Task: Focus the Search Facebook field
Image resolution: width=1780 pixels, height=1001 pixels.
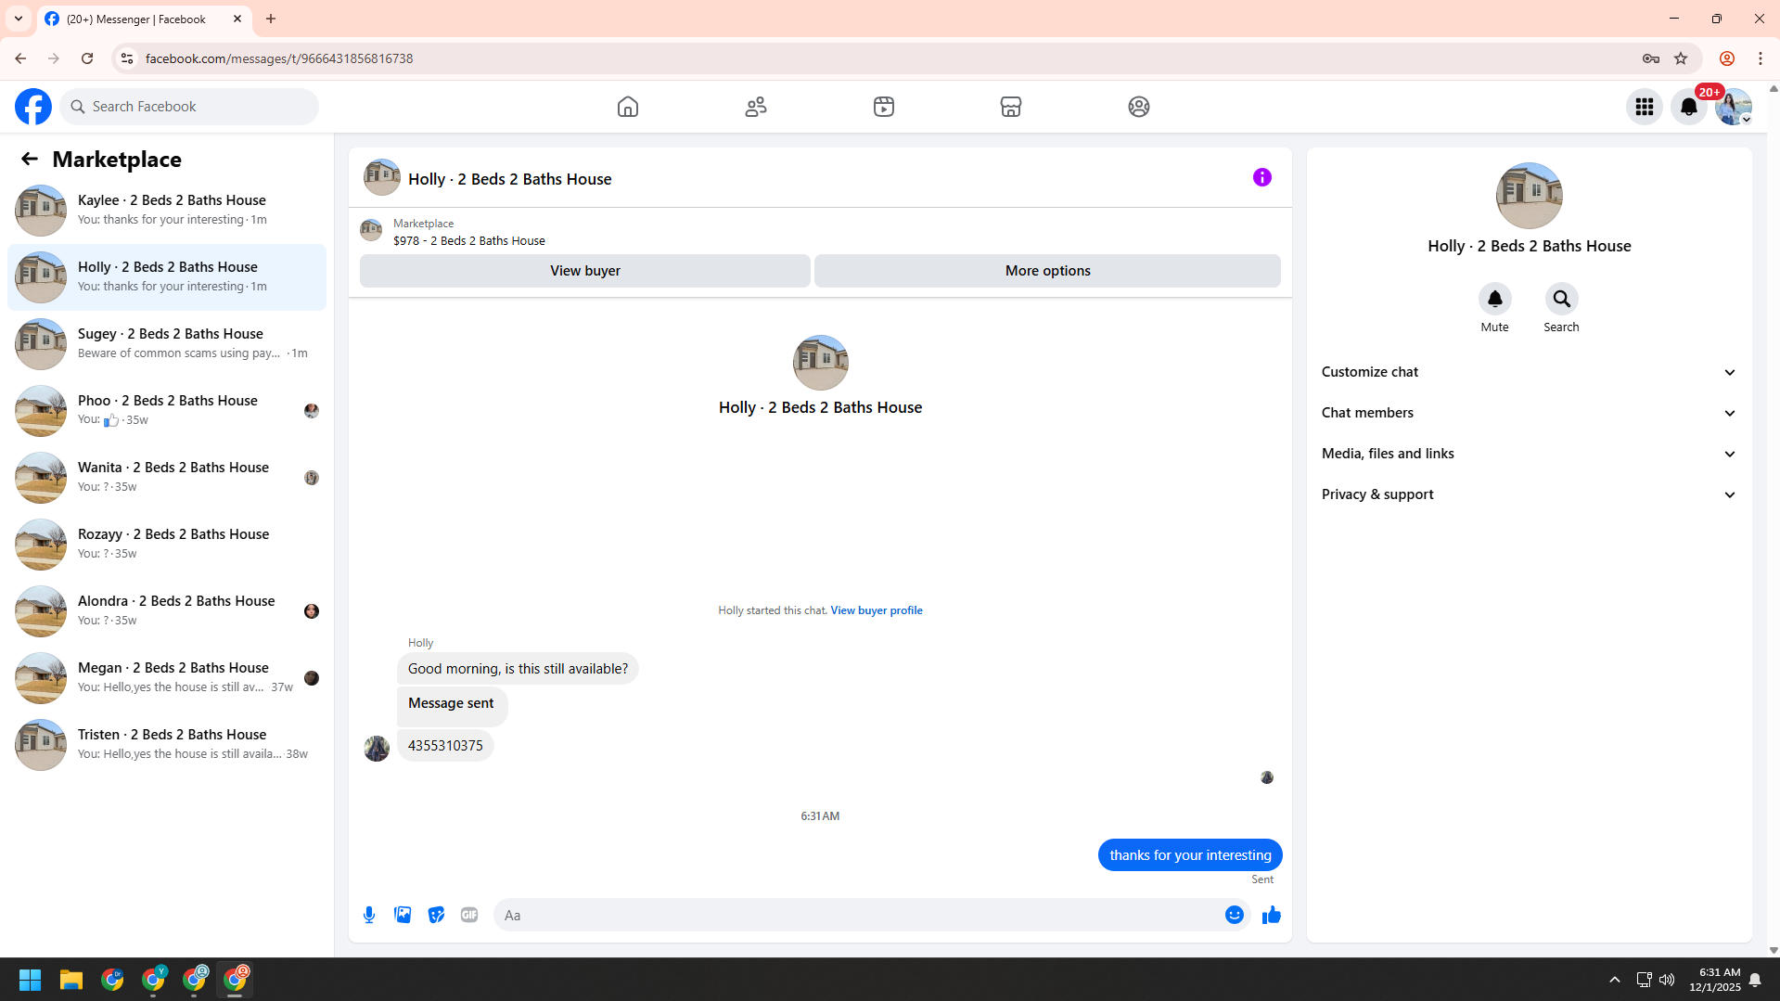Action: 190,107
